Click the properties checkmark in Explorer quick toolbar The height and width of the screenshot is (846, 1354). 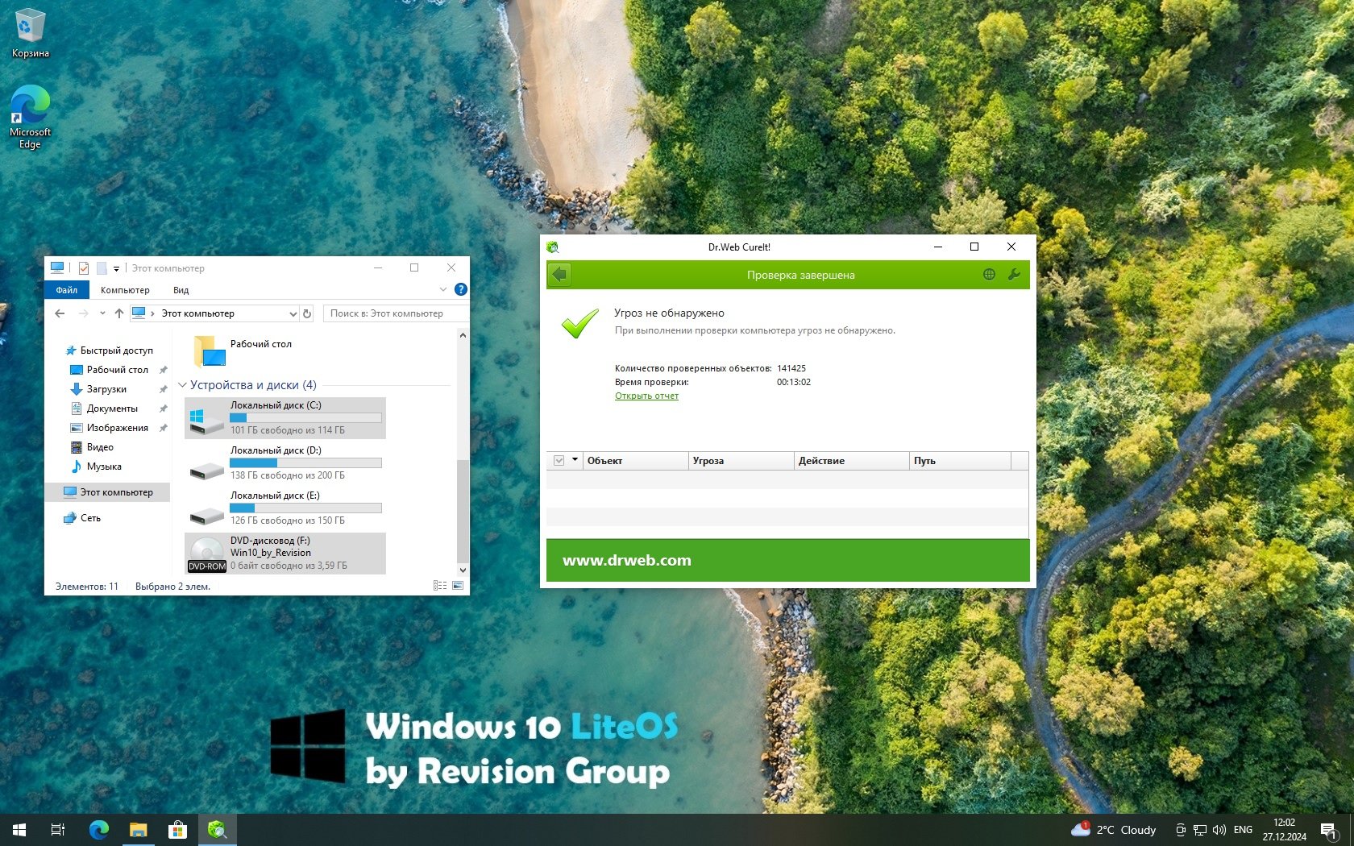point(84,268)
